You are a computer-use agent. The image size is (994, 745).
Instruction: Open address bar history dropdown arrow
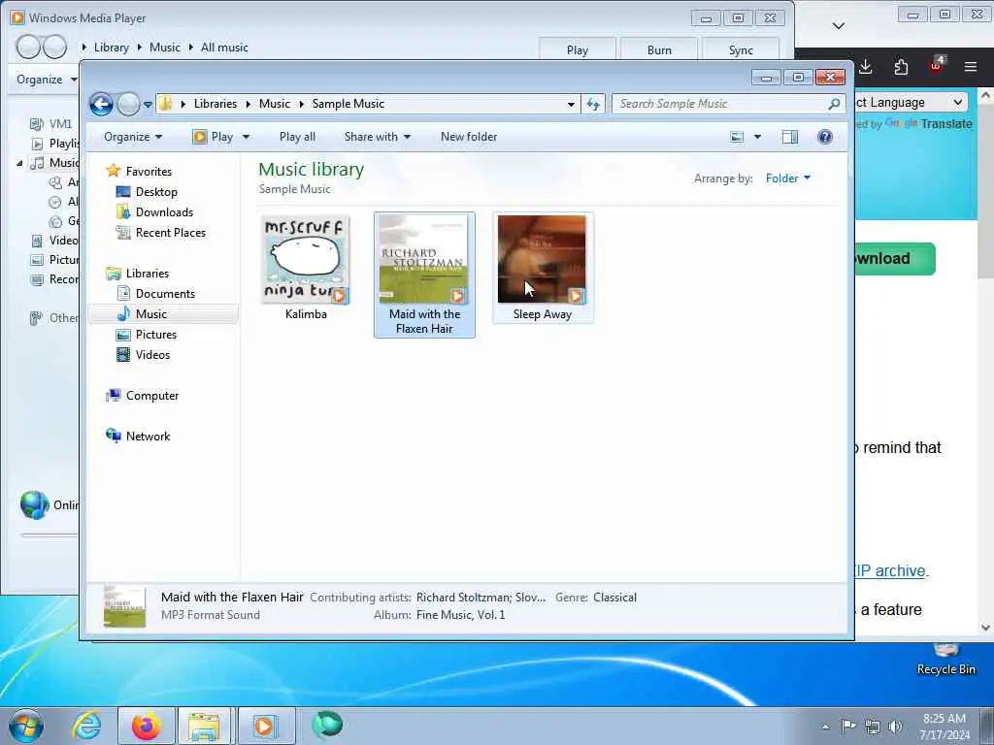pos(571,105)
